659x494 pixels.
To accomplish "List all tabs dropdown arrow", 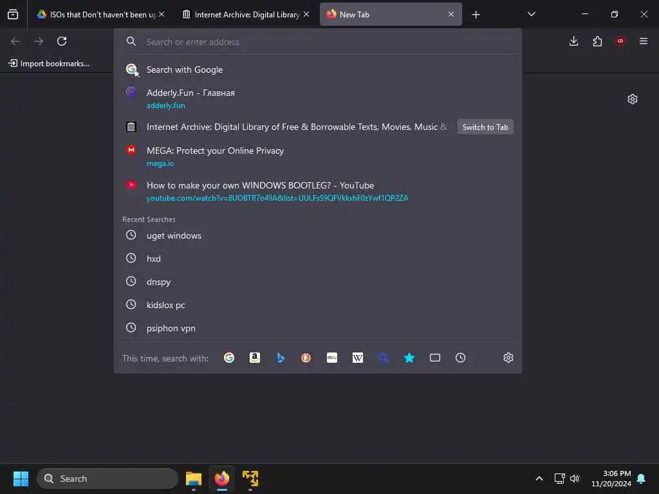I will (531, 14).
